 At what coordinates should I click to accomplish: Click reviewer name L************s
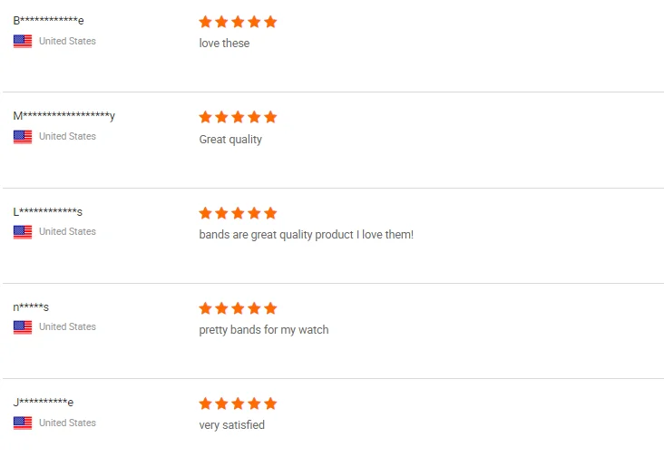click(x=48, y=211)
